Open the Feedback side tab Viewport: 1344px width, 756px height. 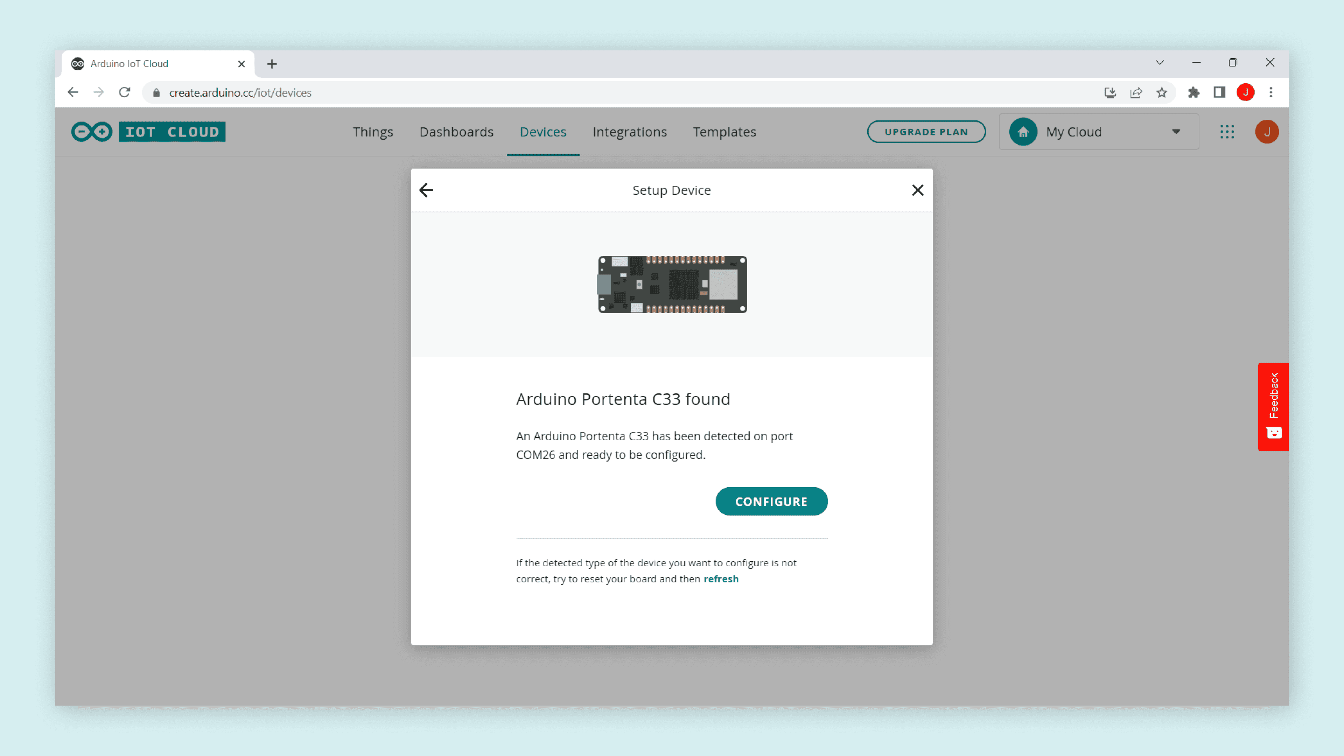click(1273, 406)
